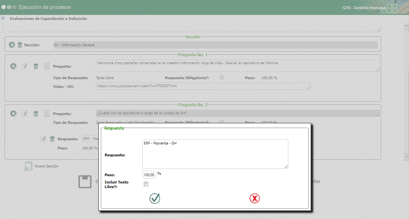Click document icon in Pregunta No. 2
Screen dimensions: 409x219
(x=47, y=114)
